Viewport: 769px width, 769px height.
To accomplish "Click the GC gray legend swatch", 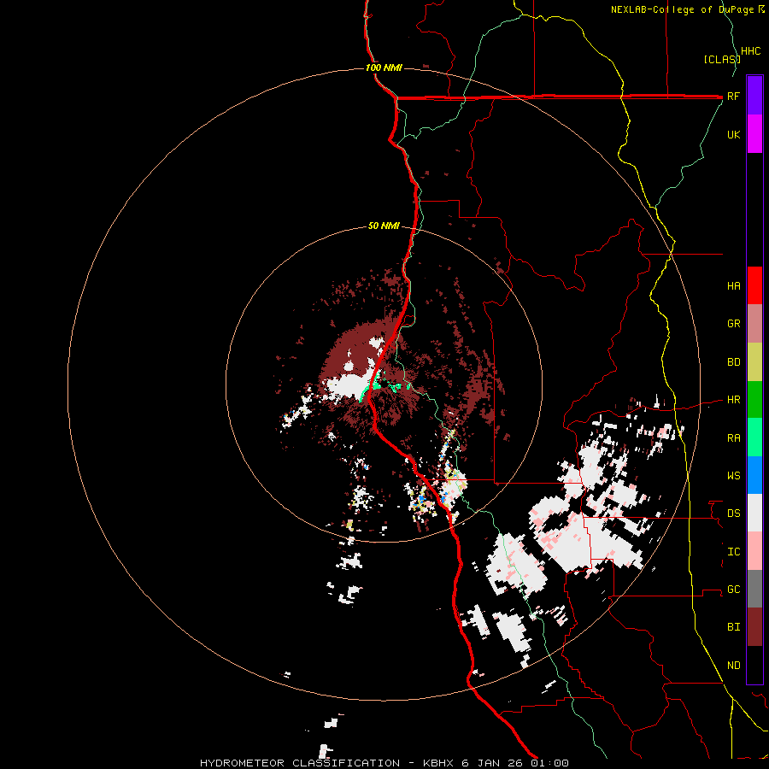I will pyautogui.click(x=754, y=589).
